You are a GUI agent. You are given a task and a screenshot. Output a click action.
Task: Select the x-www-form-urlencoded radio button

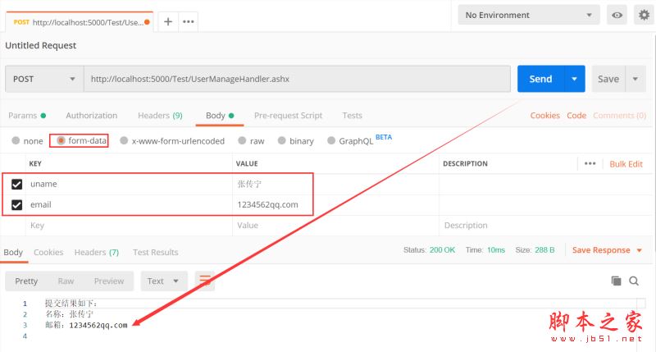[124, 141]
